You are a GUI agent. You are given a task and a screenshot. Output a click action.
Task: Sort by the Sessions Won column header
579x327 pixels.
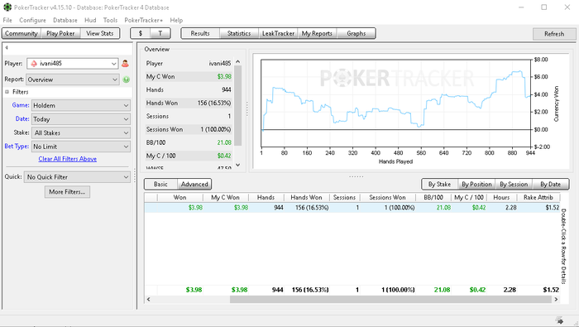[387, 197]
